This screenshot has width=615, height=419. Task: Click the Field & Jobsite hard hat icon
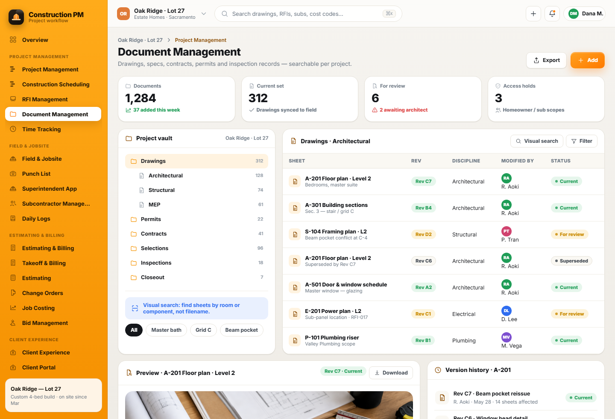(x=13, y=159)
